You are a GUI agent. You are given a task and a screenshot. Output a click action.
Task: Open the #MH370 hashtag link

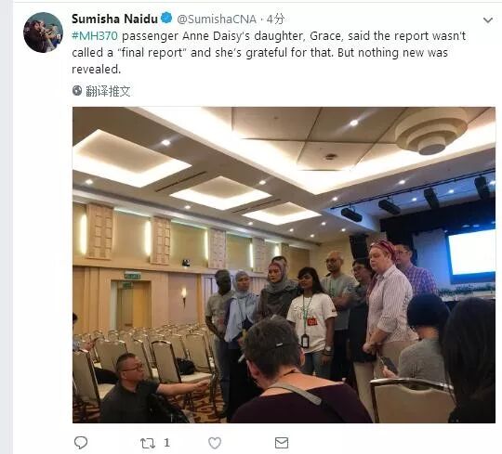(95, 36)
